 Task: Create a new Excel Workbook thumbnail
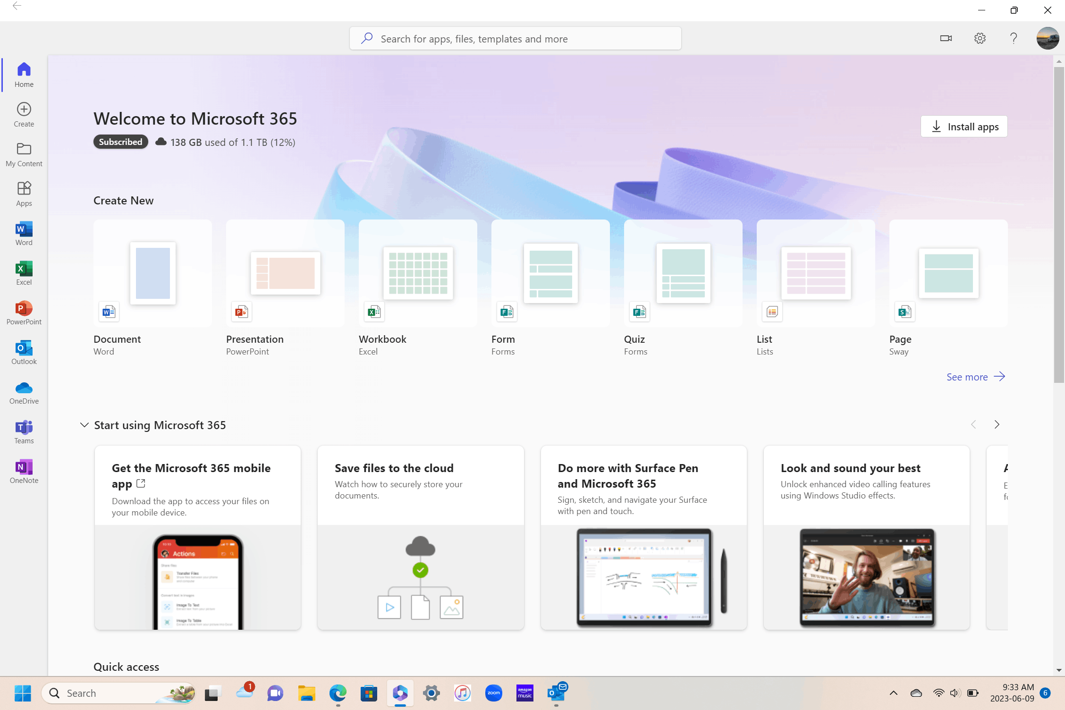pyautogui.click(x=418, y=273)
